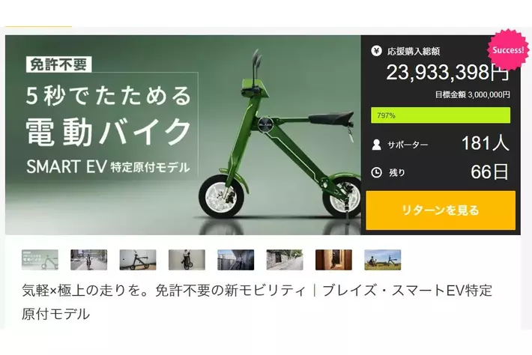Viewport: 532px width, 355px height.
Task: Click the 181人 supporter count
Action: pyautogui.click(x=486, y=143)
